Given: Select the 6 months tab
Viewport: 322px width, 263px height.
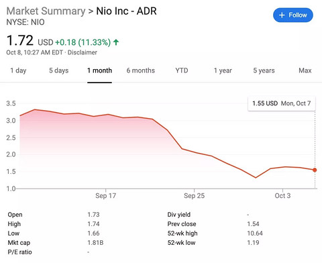Looking at the screenshot, I should [141, 70].
